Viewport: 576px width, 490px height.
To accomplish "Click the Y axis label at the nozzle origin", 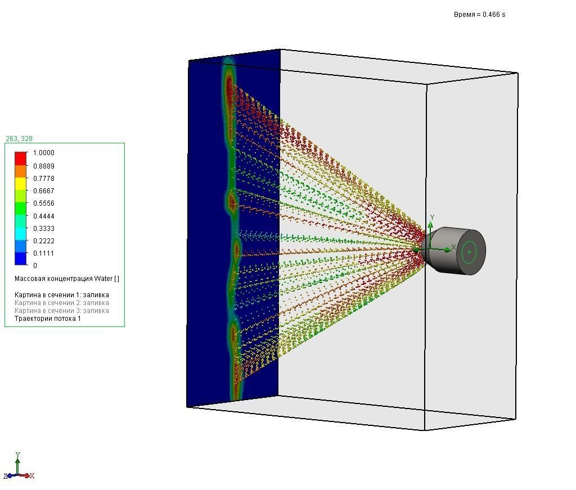I will [x=433, y=217].
